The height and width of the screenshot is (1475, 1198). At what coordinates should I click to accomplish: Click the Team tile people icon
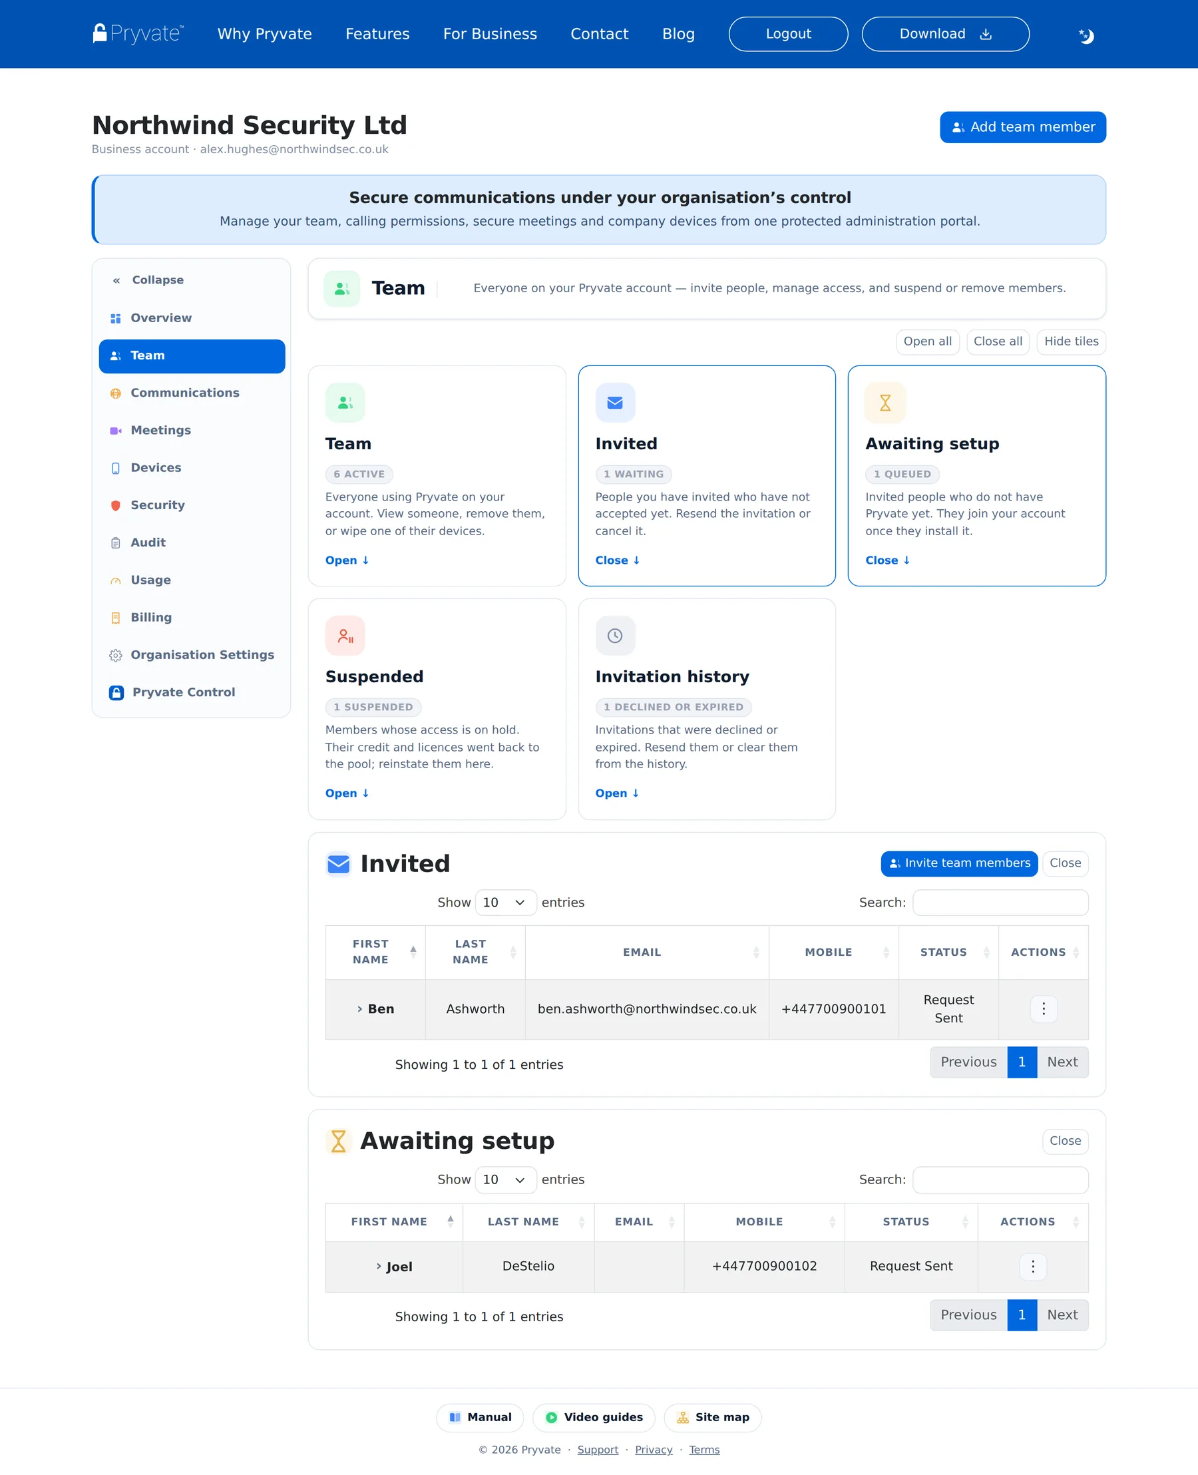345,403
